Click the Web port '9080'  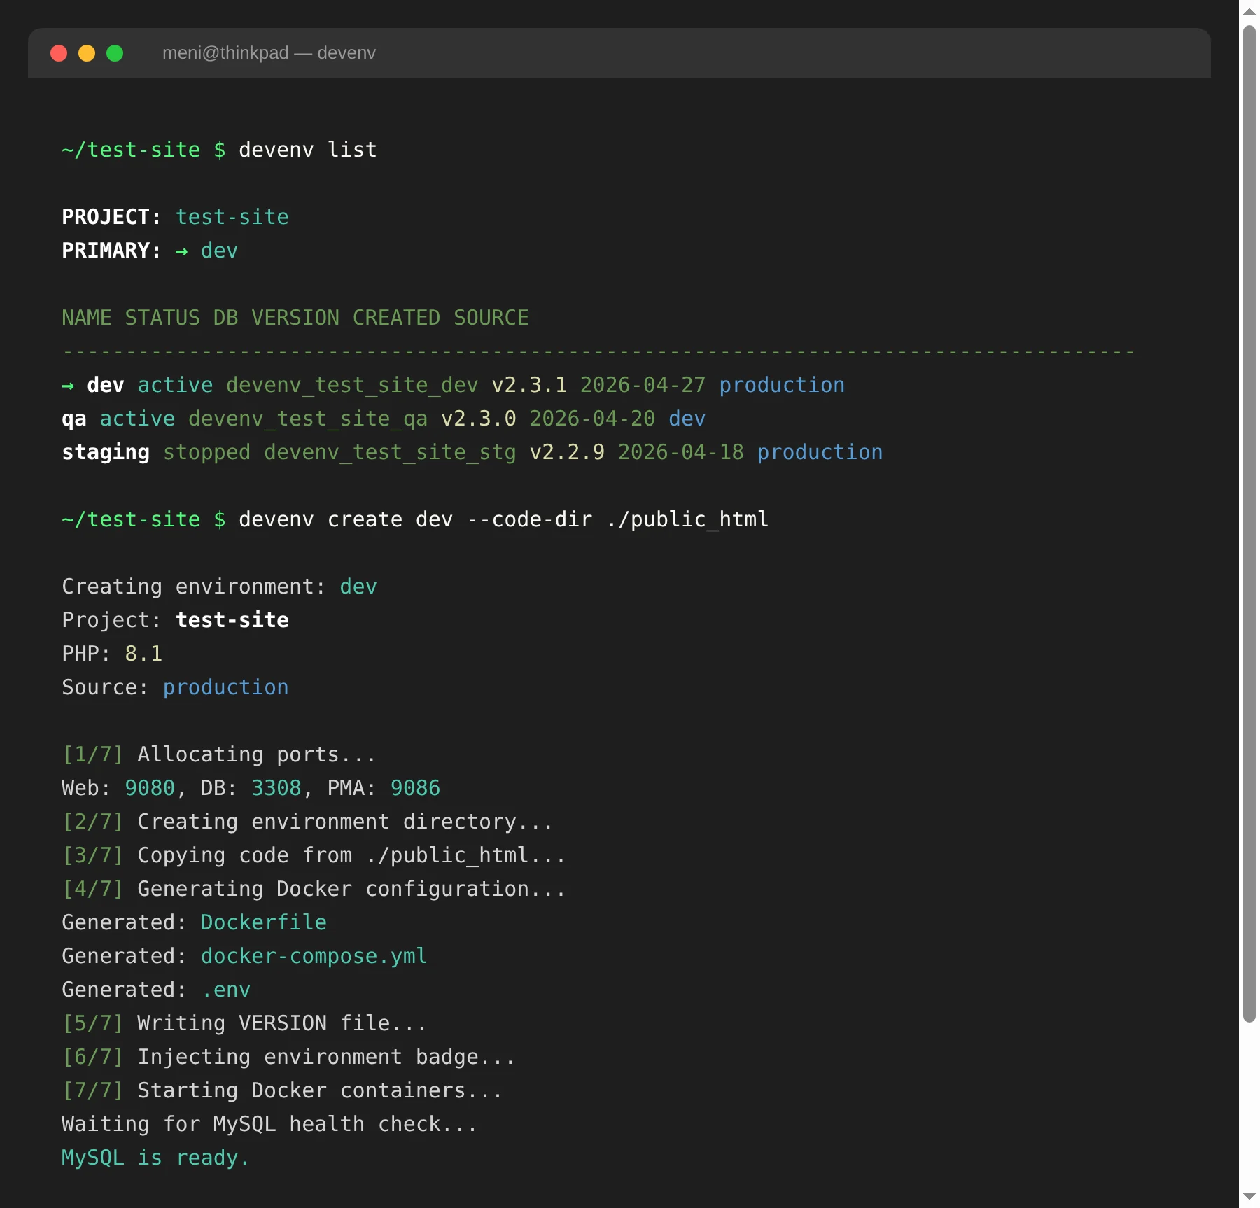(150, 788)
